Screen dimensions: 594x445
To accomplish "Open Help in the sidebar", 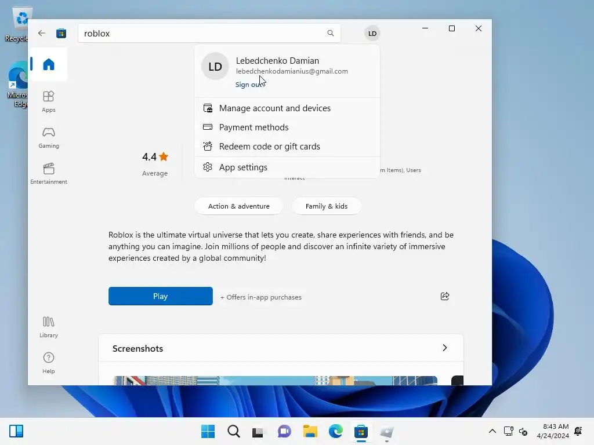I will click(x=49, y=363).
